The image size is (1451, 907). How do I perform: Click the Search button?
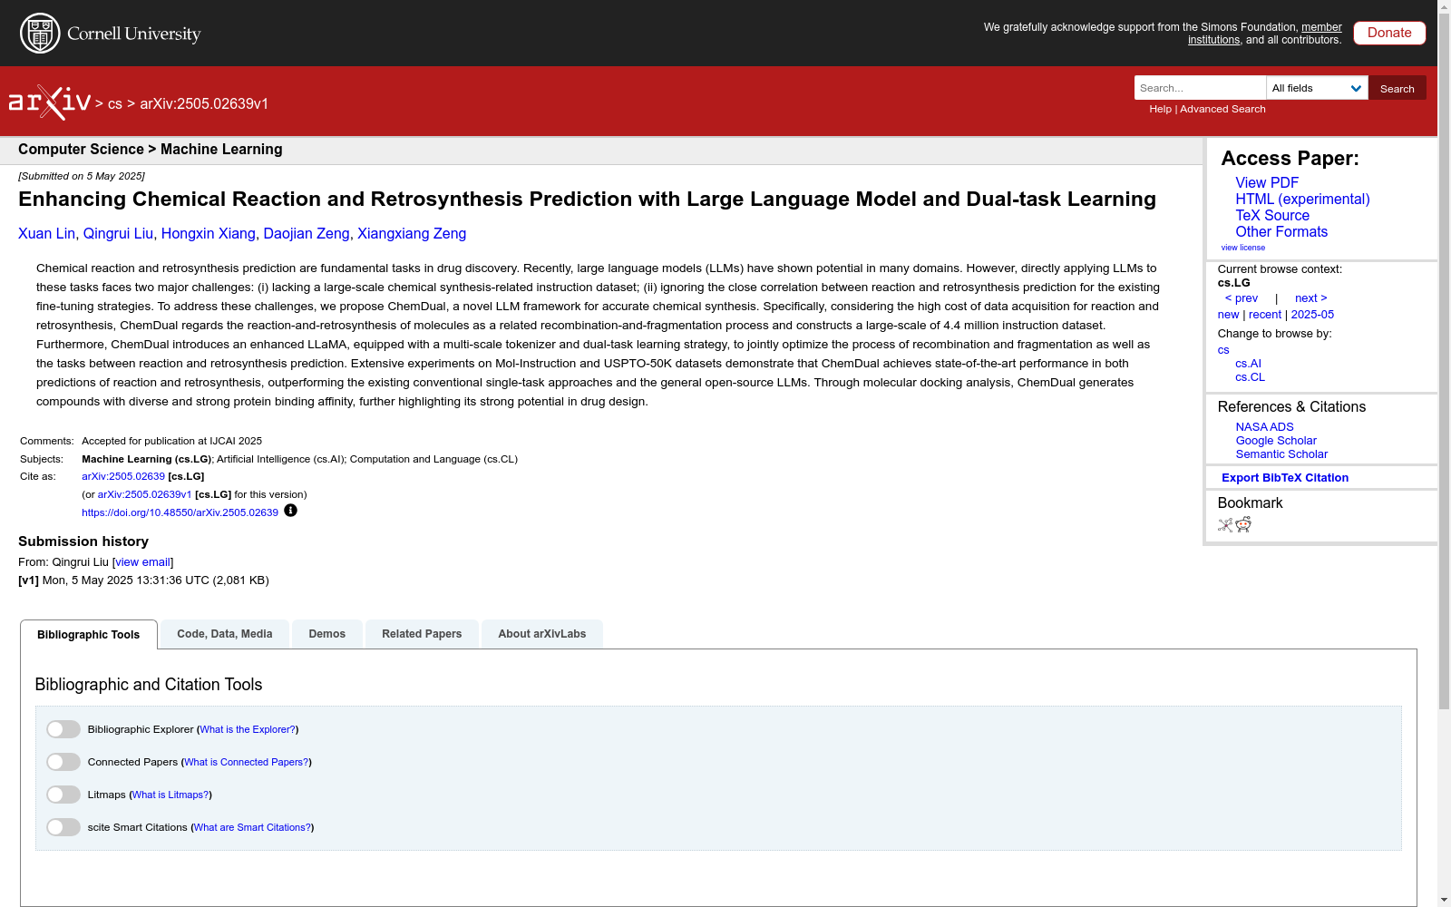[1397, 88]
